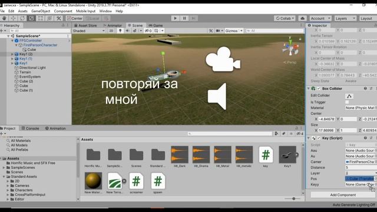Click the Pos object field Cube (Transform)
Viewport: 377px width, 212px height.
coord(360,178)
